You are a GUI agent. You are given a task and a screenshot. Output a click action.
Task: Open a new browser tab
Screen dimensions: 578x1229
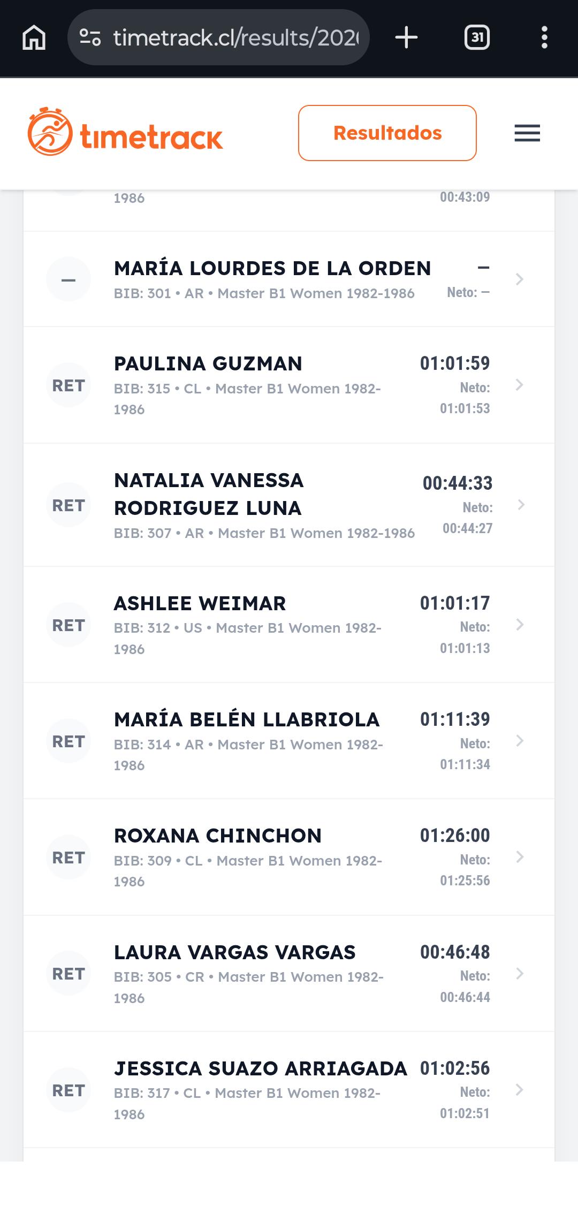[x=406, y=37]
